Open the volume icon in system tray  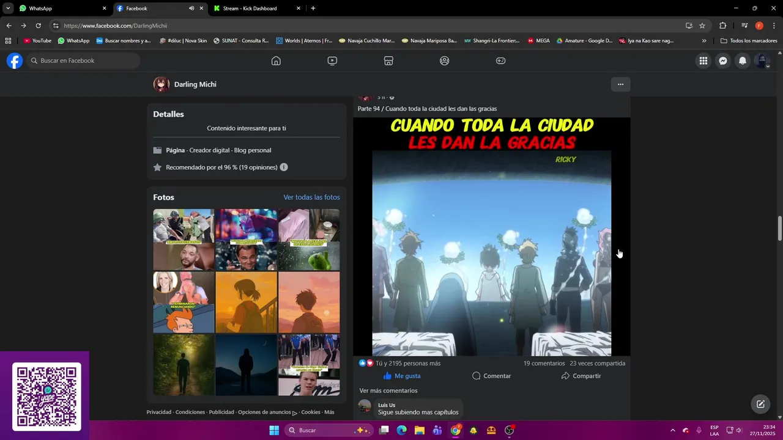[x=739, y=430]
